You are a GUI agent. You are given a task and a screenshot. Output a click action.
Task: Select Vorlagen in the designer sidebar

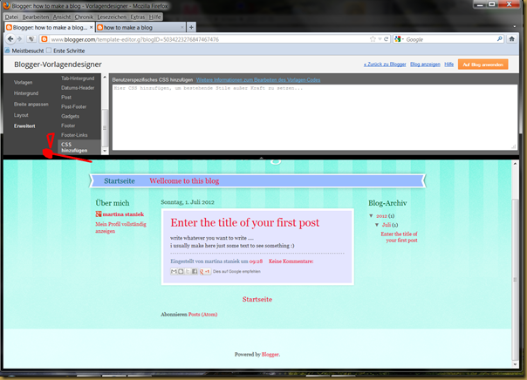click(x=24, y=82)
